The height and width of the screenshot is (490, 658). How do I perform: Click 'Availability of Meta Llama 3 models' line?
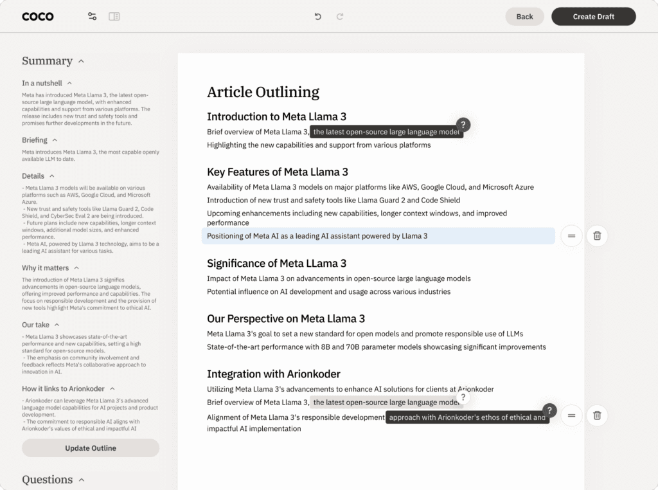(371, 187)
